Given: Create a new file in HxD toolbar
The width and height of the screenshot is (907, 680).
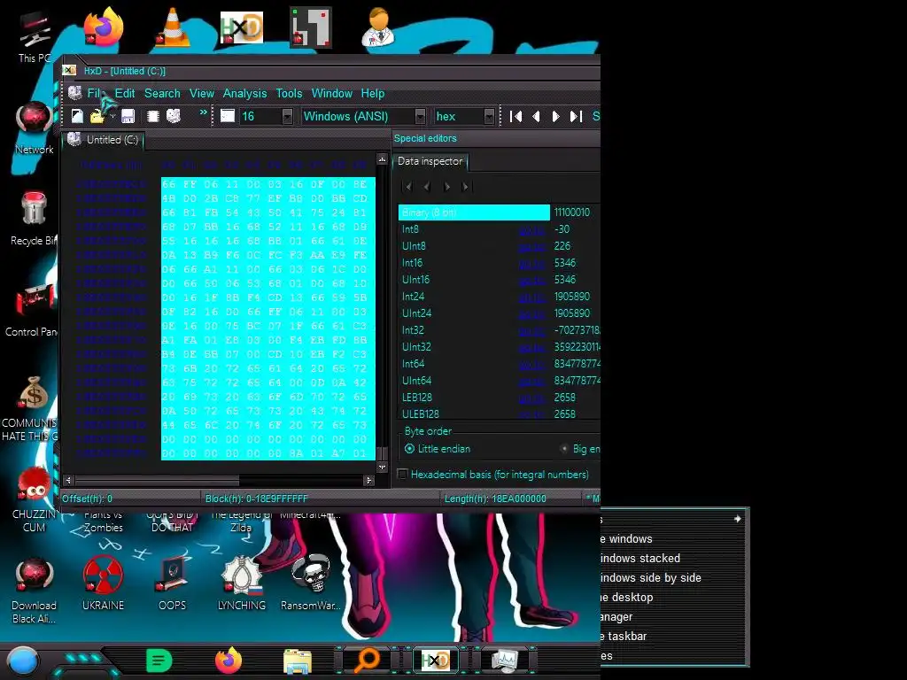Looking at the screenshot, I should [x=77, y=116].
